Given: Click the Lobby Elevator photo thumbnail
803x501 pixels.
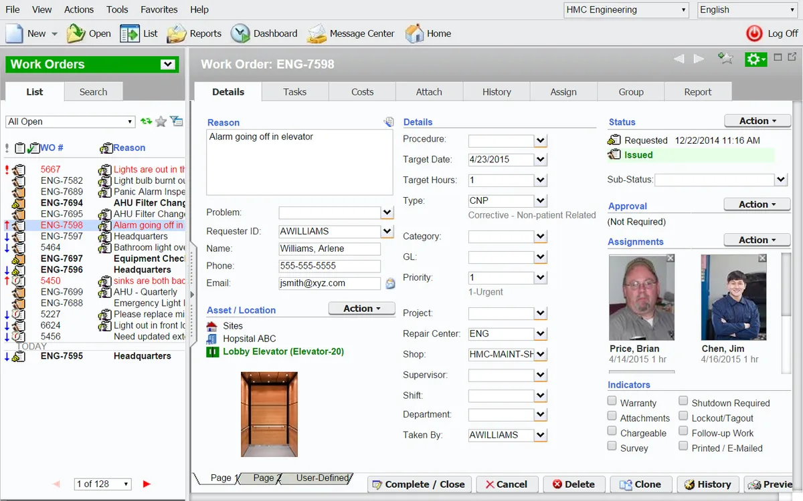Looking at the screenshot, I should point(269,414).
